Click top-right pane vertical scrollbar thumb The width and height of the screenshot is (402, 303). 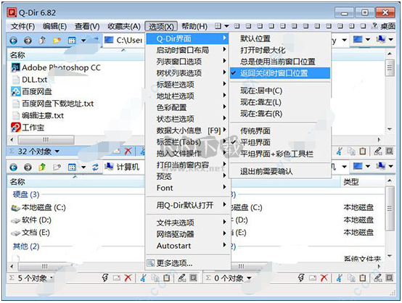390,68
